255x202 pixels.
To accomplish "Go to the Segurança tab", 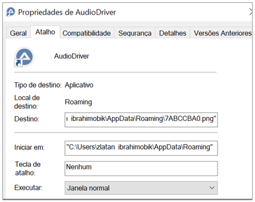I will tap(135, 33).
